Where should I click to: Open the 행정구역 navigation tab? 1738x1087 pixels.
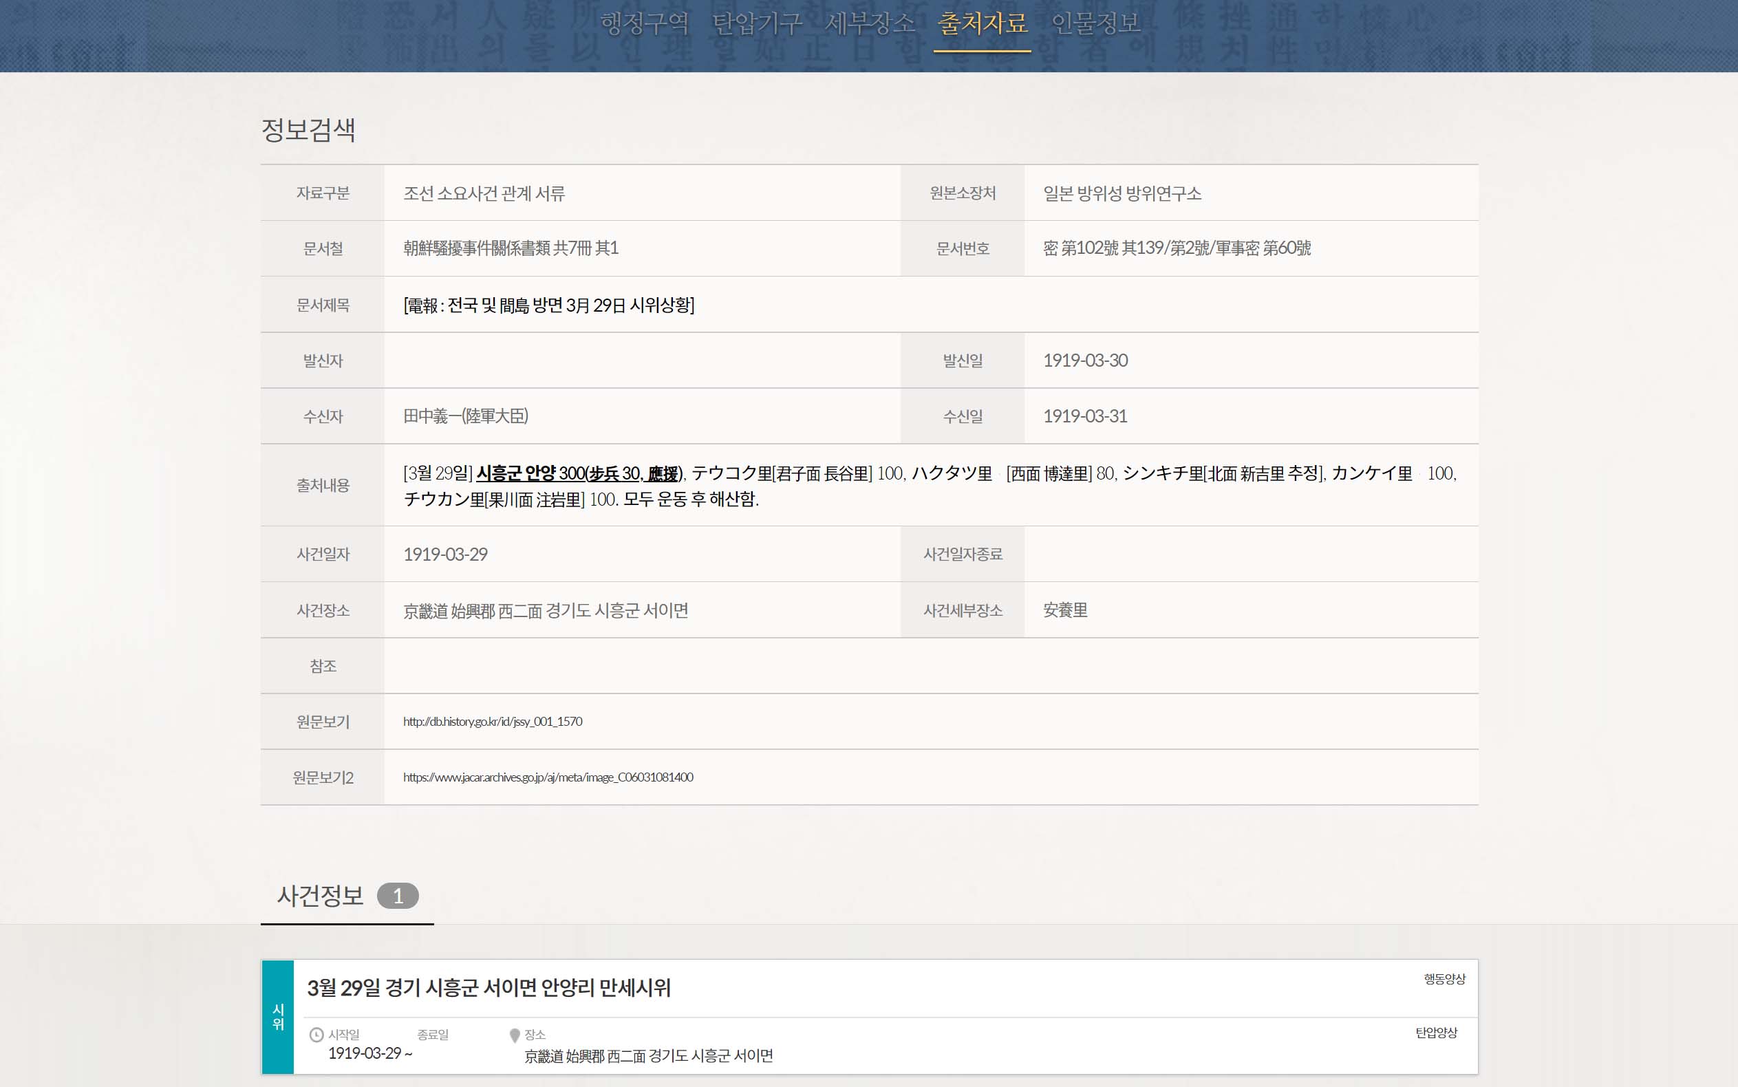click(x=644, y=23)
